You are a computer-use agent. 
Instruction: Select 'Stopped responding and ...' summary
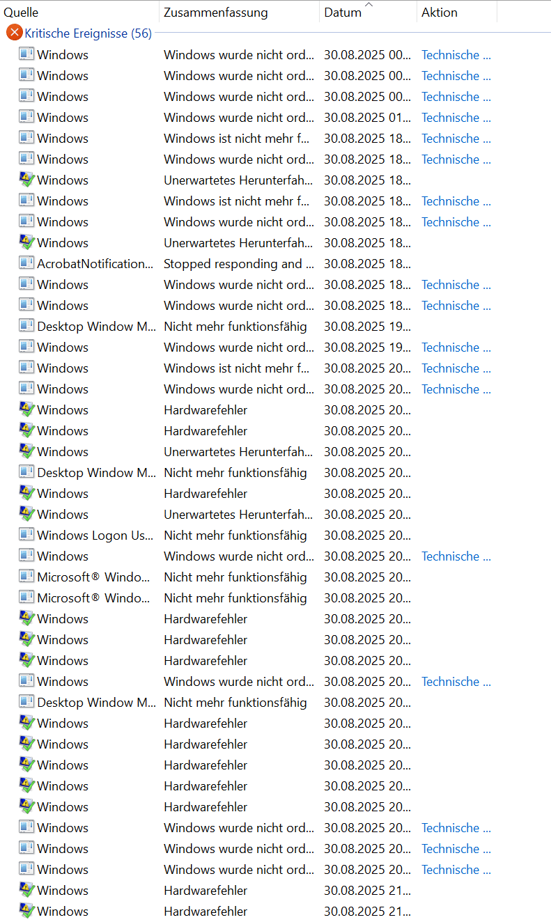(239, 263)
